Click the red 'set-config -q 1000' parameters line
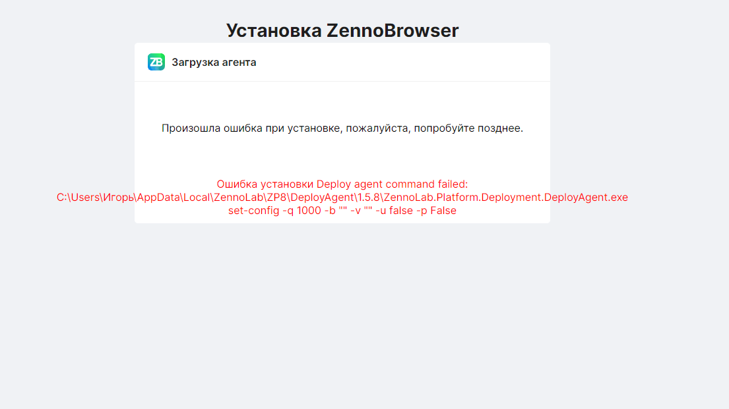Image resolution: width=729 pixels, height=409 pixels. point(342,211)
